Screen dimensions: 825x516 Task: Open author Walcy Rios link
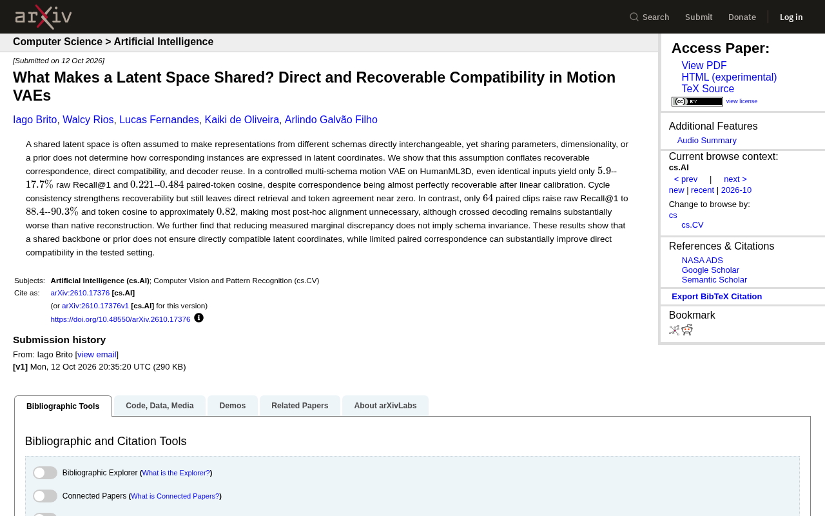(88, 120)
